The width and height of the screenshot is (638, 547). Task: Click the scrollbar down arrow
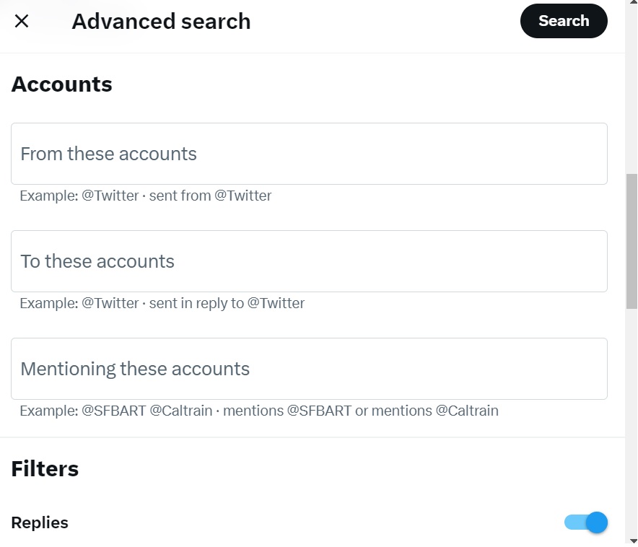632,541
